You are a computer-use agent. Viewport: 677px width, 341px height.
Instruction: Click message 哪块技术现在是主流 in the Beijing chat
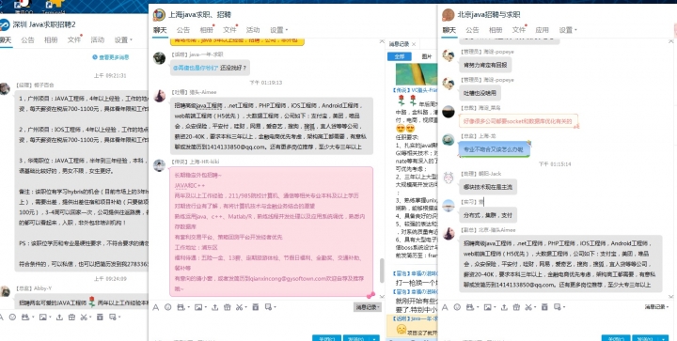click(x=487, y=187)
